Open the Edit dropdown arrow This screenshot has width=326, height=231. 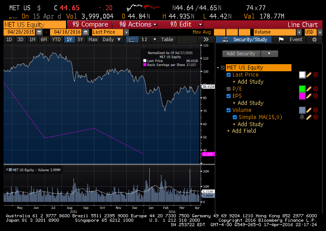click(x=200, y=24)
